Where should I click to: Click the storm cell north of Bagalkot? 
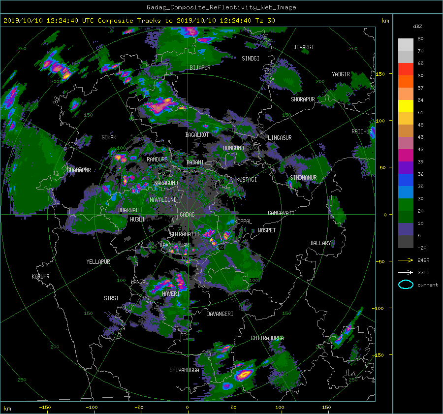click(159, 106)
